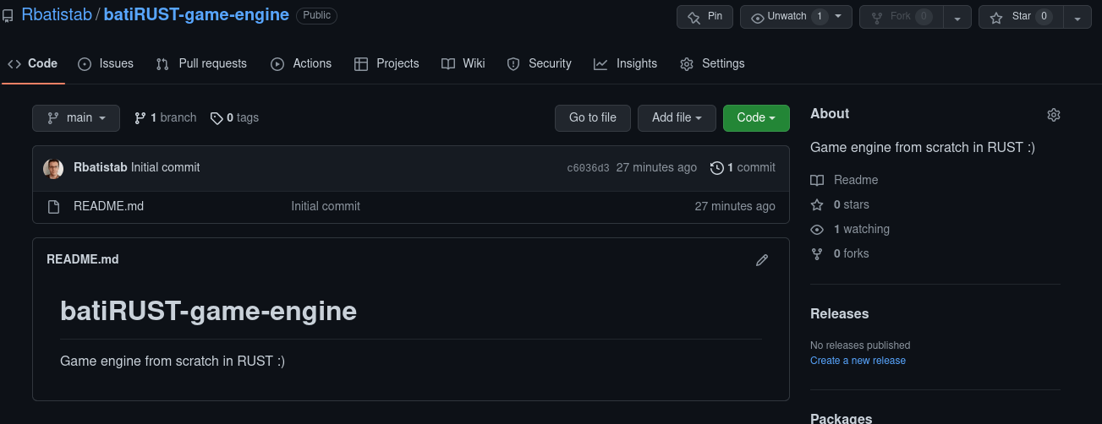Open the Wiki tab
Image resolution: width=1102 pixels, height=424 pixels.
463,63
